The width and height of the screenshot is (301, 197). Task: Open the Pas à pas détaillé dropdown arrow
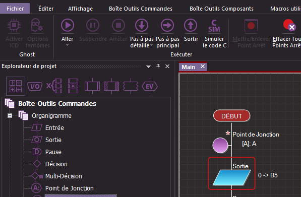click(152, 45)
